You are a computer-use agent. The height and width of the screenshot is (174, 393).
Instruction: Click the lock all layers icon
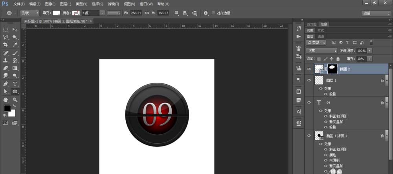[x=338, y=59]
